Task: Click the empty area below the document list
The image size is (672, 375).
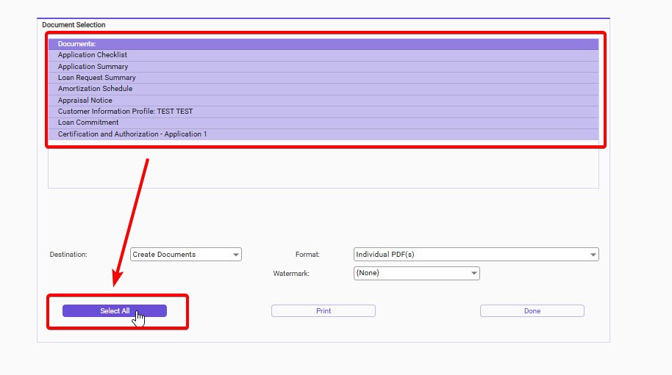Action: [324, 170]
